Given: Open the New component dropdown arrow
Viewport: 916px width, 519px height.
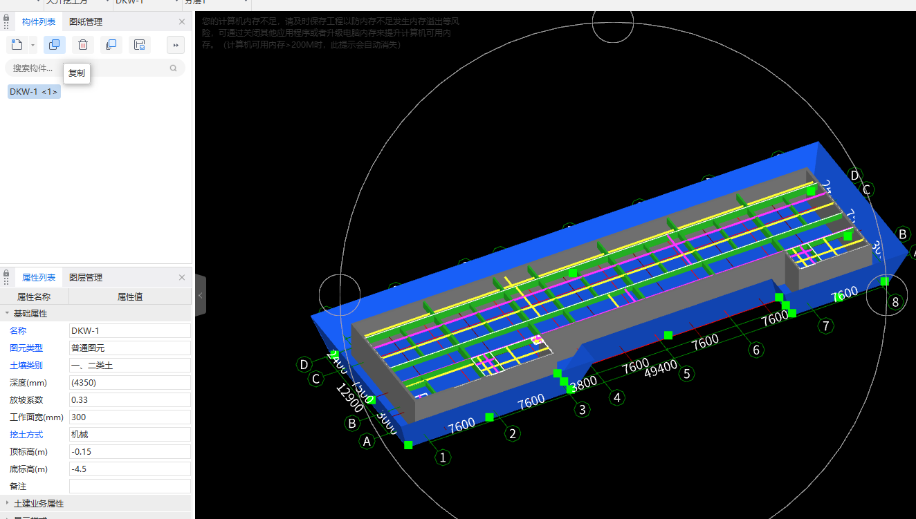Looking at the screenshot, I should click(33, 46).
